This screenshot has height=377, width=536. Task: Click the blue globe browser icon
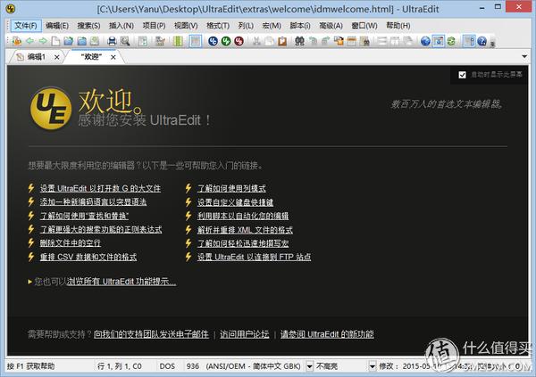(425, 41)
